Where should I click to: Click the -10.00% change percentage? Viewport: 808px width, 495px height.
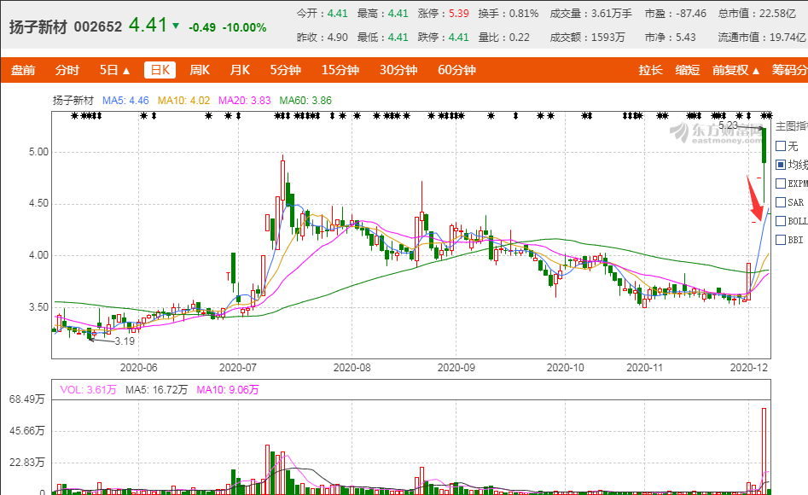[x=244, y=28]
